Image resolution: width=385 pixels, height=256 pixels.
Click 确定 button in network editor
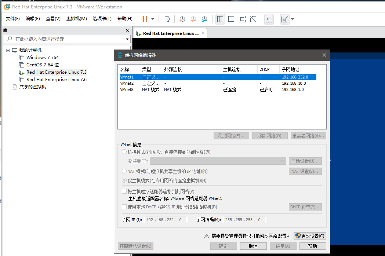coord(224,246)
